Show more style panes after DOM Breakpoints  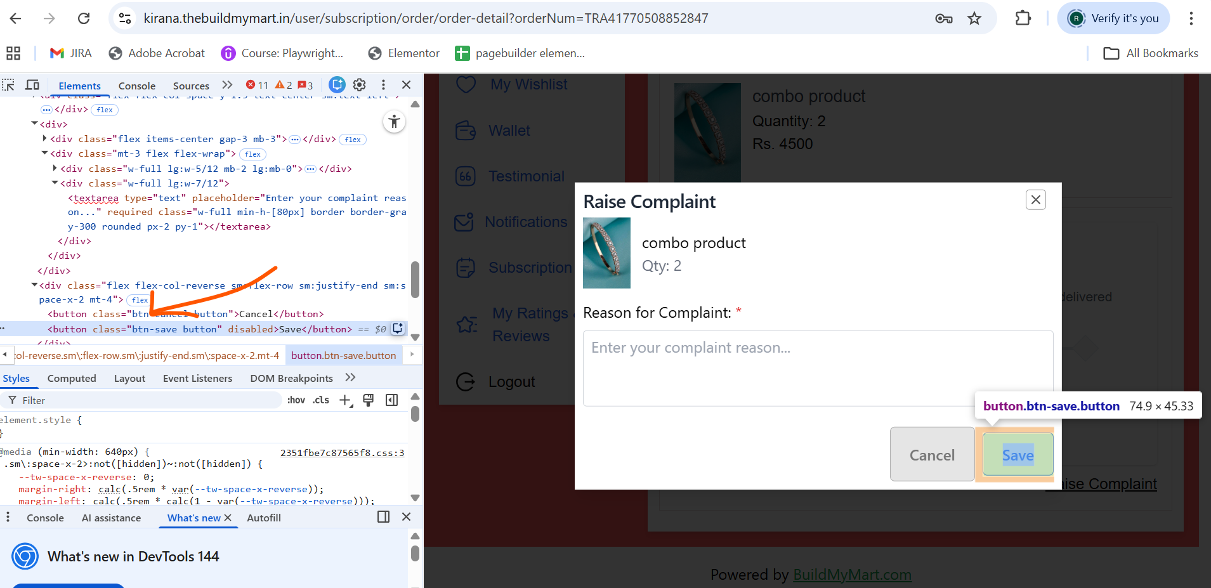coord(350,377)
